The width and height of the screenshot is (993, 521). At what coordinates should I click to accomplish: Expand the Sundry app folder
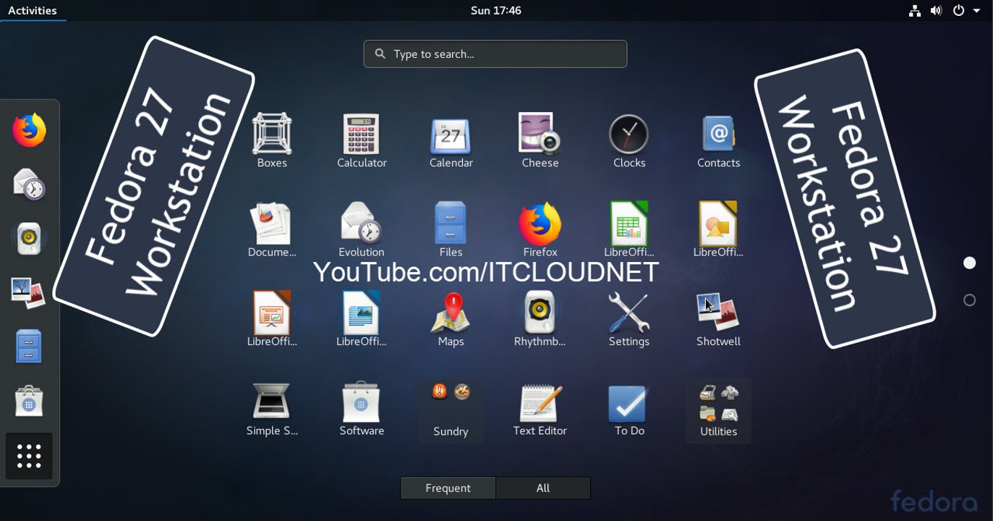click(x=451, y=410)
